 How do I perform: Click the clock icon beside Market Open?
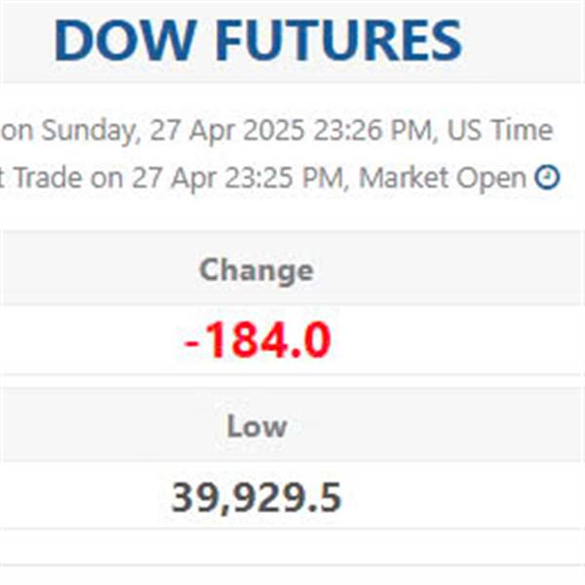click(547, 176)
